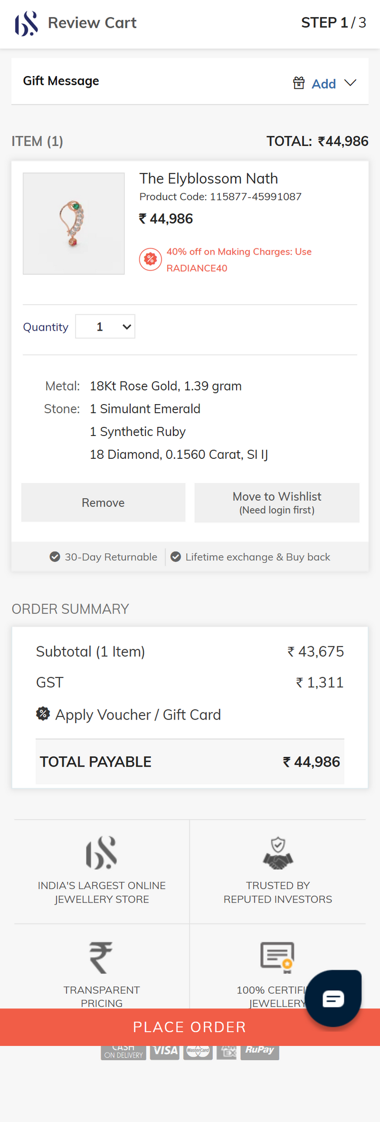Expand the Gift Message chevron
This screenshot has width=380, height=1122.
[x=350, y=83]
